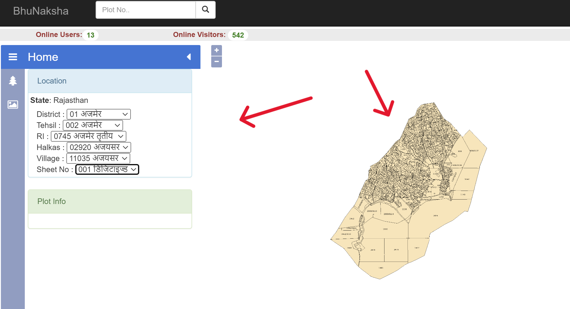Open the Tehsil dropdown
This screenshot has width=570, height=309.
[93, 125]
